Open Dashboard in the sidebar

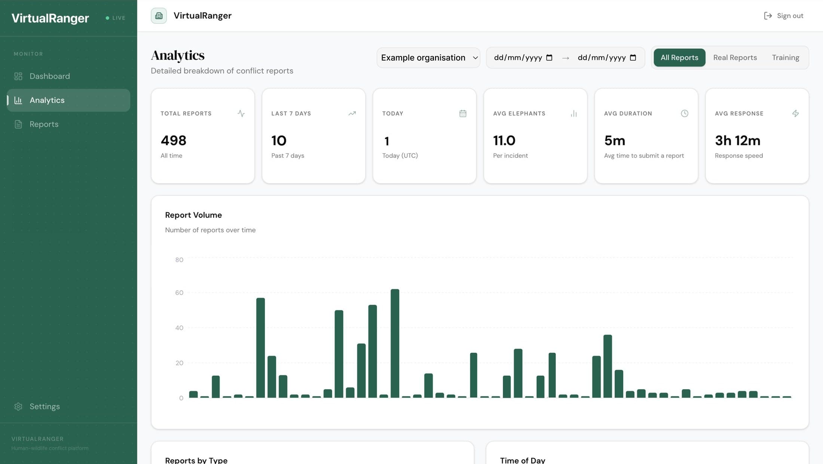(68, 76)
